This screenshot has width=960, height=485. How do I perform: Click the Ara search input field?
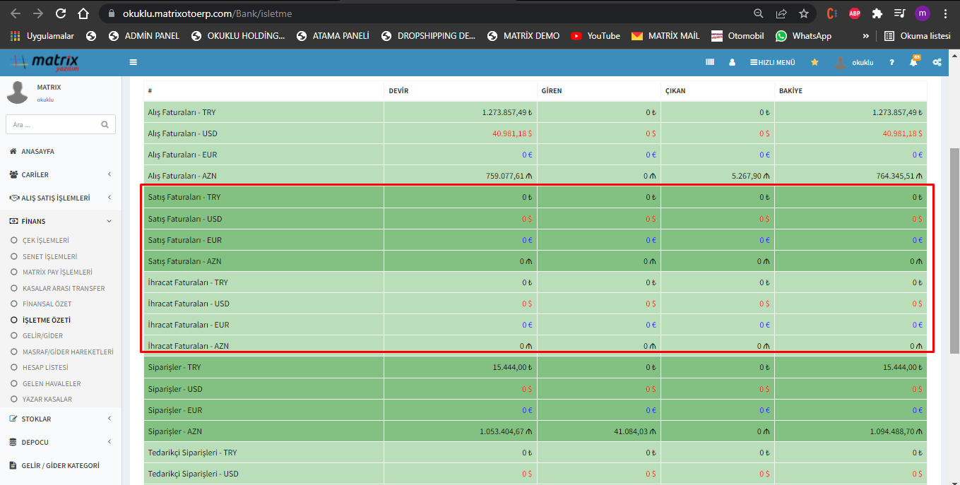[53, 125]
